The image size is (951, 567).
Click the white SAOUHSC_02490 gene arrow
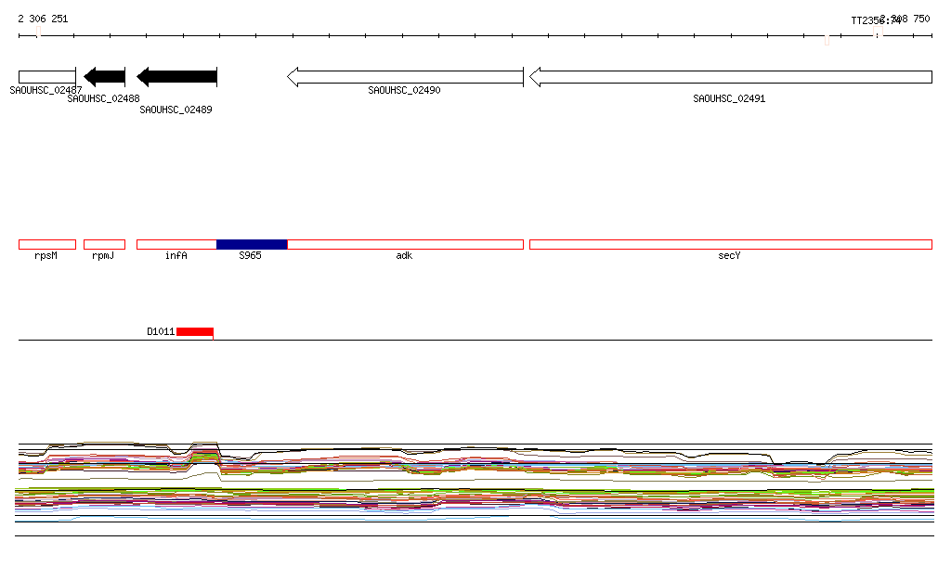click(406, 76)
